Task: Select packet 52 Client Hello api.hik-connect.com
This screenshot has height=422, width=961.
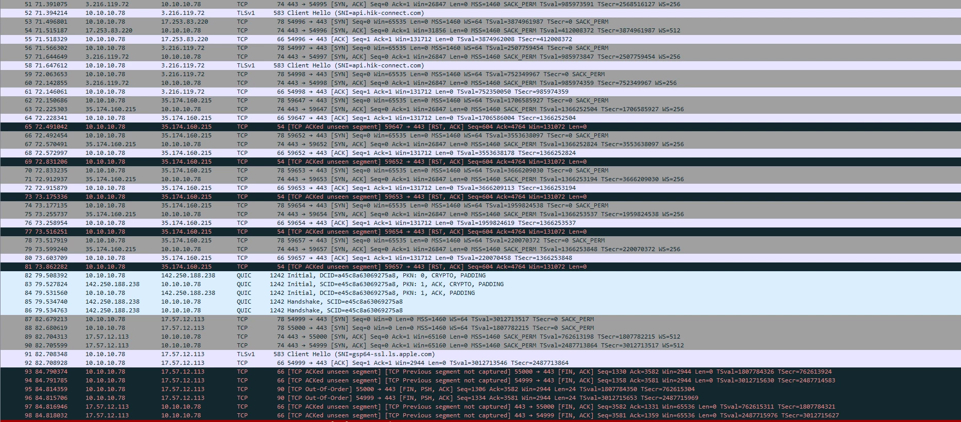Action: click(480, 13)
